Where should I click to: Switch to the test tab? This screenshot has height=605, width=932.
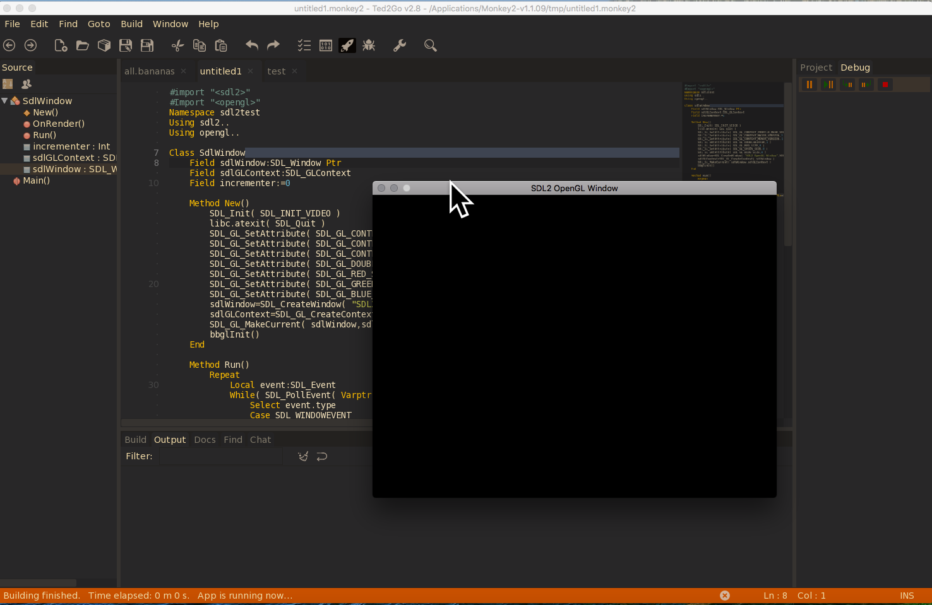point(276,71)
